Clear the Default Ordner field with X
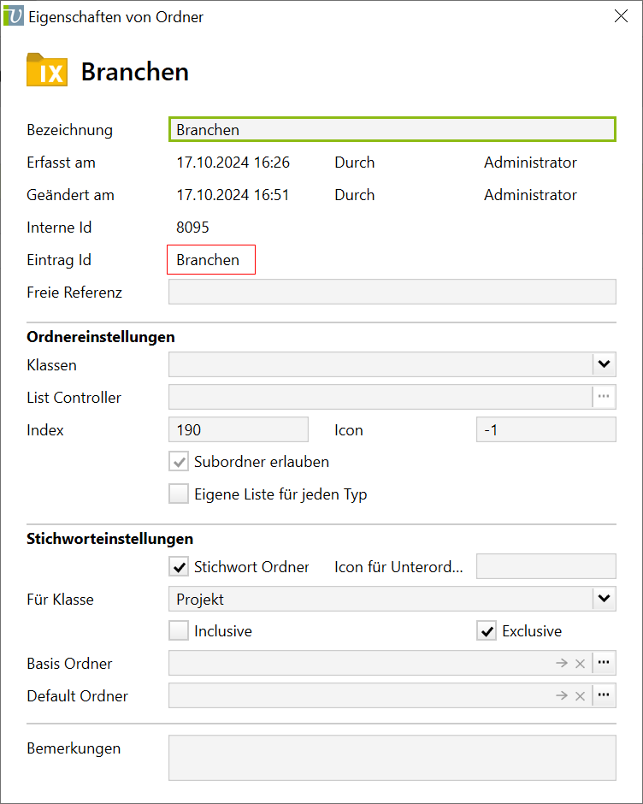Viewport: 643px width, 804px height. coord(580,695)
